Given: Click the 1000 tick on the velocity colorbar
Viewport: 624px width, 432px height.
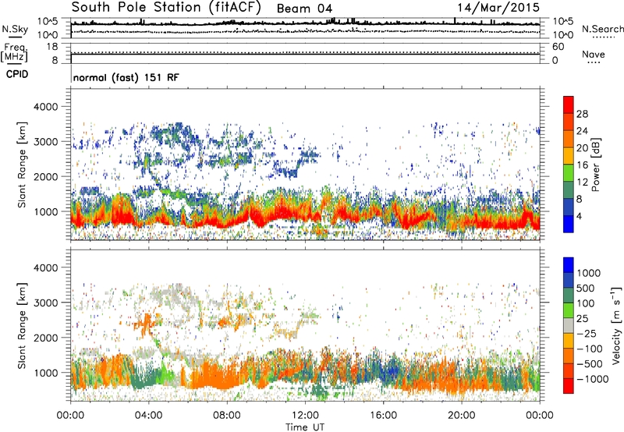Looking at the screenshot, I should coord(589,273).
